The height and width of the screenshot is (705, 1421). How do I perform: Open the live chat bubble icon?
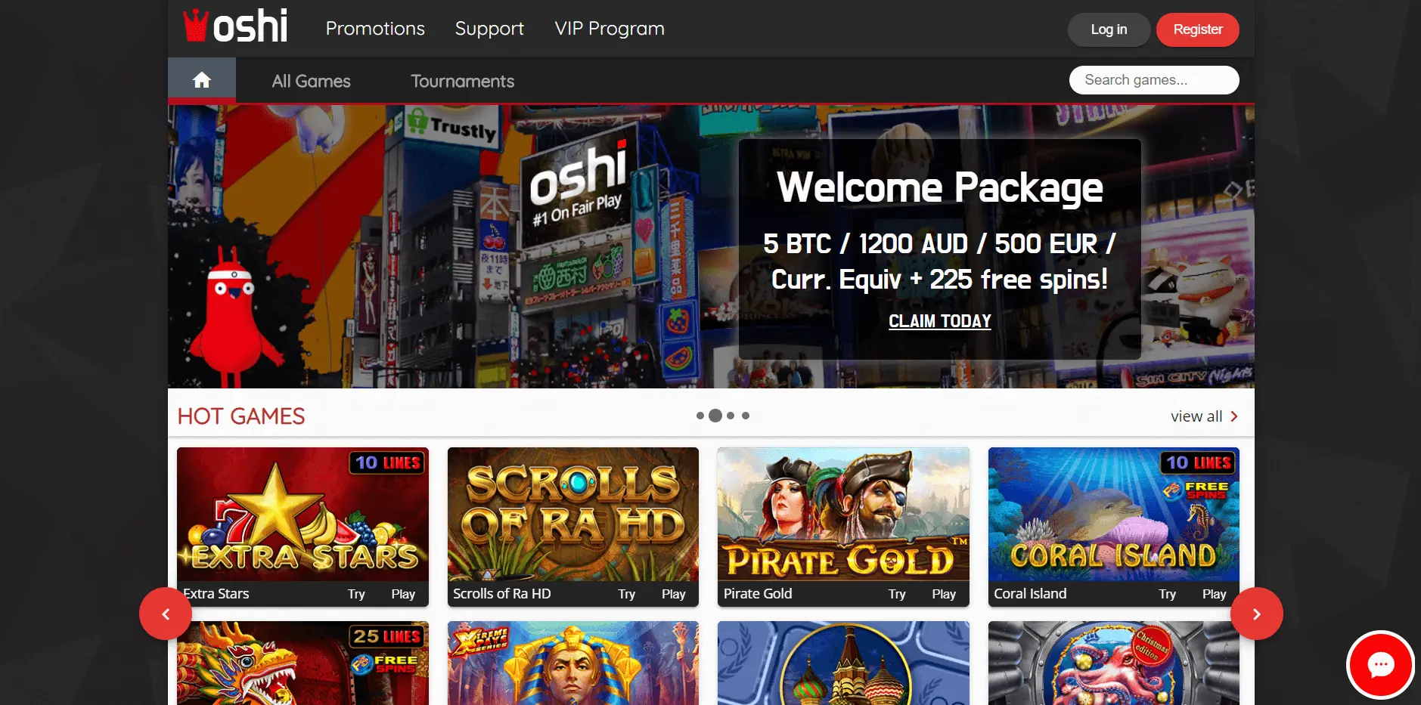pos(1380,665)
